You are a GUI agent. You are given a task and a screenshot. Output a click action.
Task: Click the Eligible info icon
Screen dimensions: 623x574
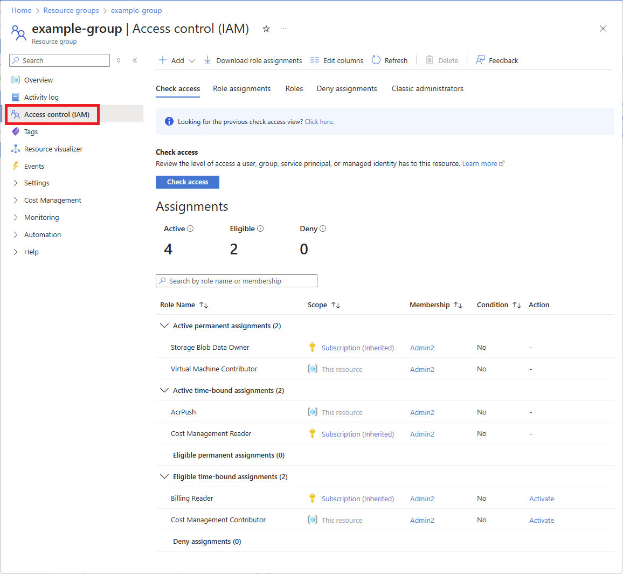(260, 229)
